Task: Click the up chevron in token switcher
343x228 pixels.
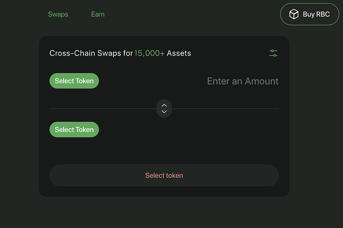Action: click(x=164, y=106)
